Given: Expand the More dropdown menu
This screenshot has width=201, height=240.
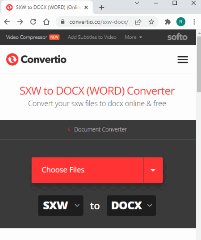Looking at the screenshot, I should coord(134,37).
